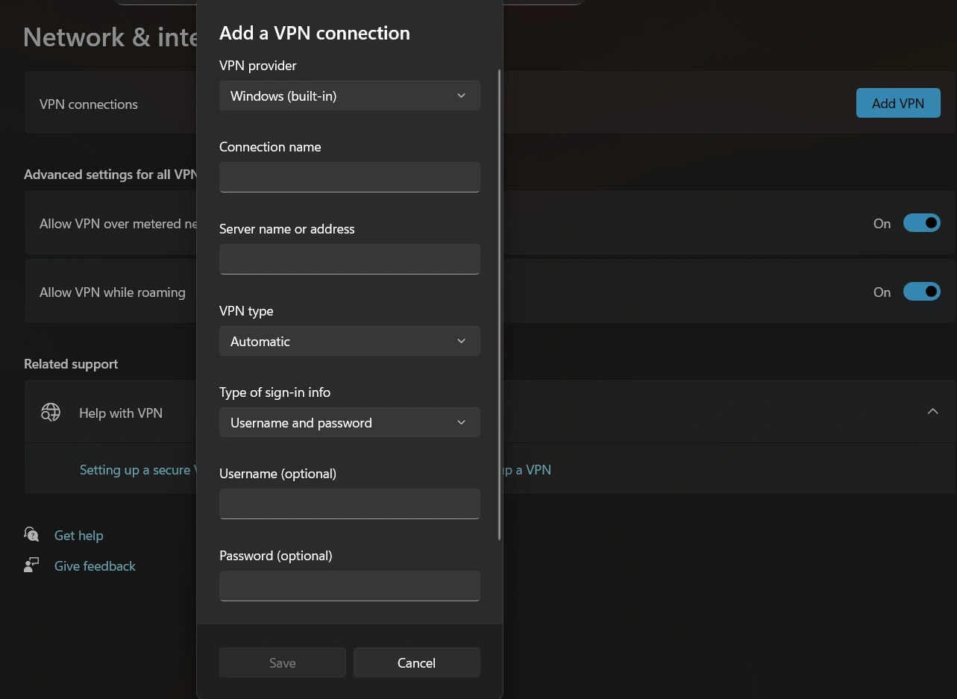Viewport: 957px width, 699px height.
Task: Turn off Allow VPN while roaming
Action: tap(922, 291)
